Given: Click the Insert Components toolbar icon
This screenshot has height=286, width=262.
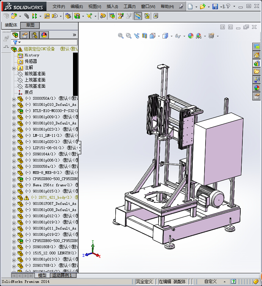Looking at the screenshot, I should pos(14,16).
